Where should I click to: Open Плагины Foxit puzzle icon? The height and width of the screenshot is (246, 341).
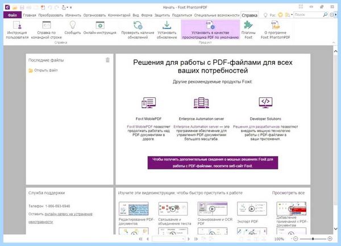tap(248, 30)
